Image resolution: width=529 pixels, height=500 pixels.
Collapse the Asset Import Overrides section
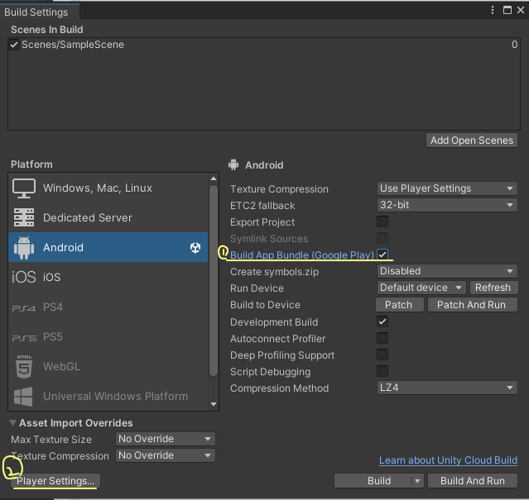tap(12, 423)
